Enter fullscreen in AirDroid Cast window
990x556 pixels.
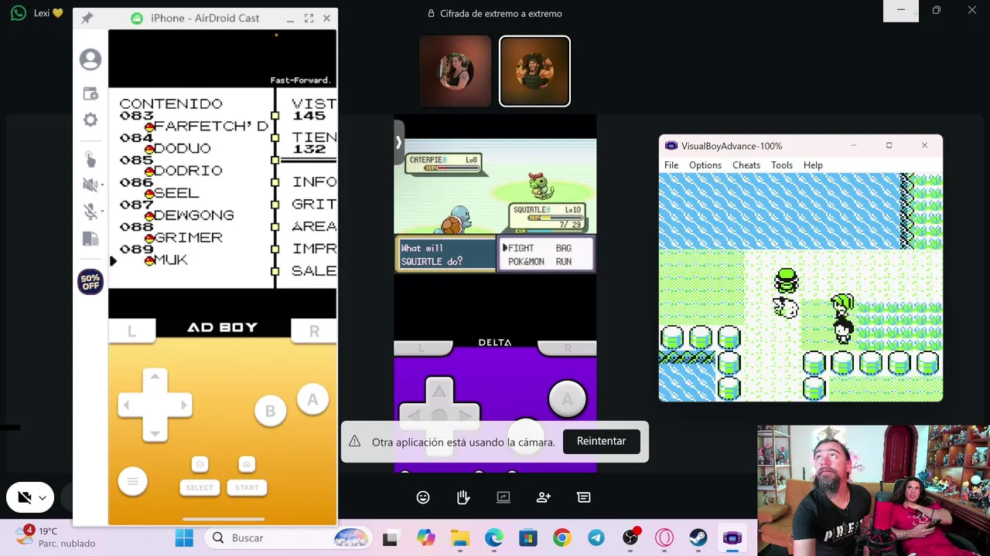pos(309,18)
